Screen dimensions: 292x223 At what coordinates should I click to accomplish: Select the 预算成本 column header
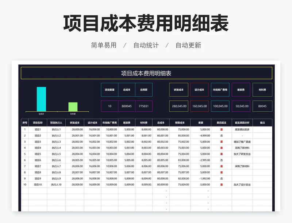180,123
